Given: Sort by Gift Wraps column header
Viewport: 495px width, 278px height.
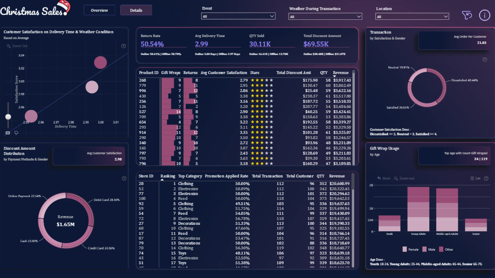Looking at the screenshot, I should pyautogui.click(x=171, y=73).
